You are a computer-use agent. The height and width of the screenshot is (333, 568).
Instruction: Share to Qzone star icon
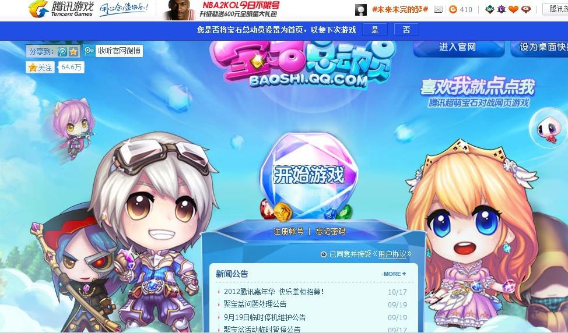(73, 51)
